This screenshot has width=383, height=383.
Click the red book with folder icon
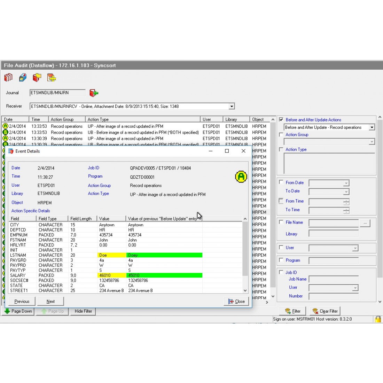click(37, 77)
